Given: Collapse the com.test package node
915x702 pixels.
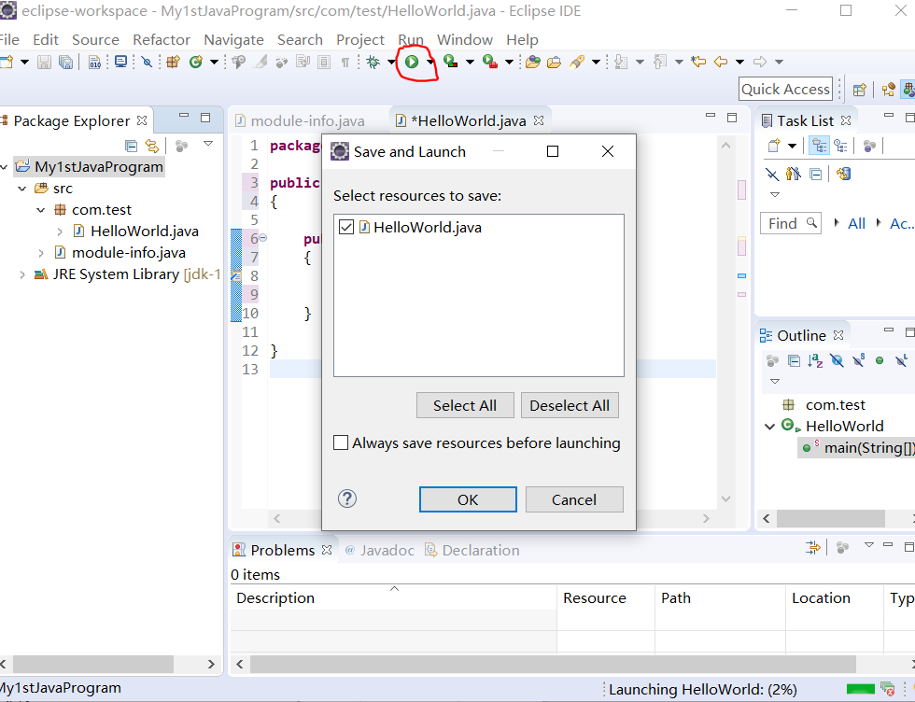Looking at the screenshot, I should click(x=41, y=210).
